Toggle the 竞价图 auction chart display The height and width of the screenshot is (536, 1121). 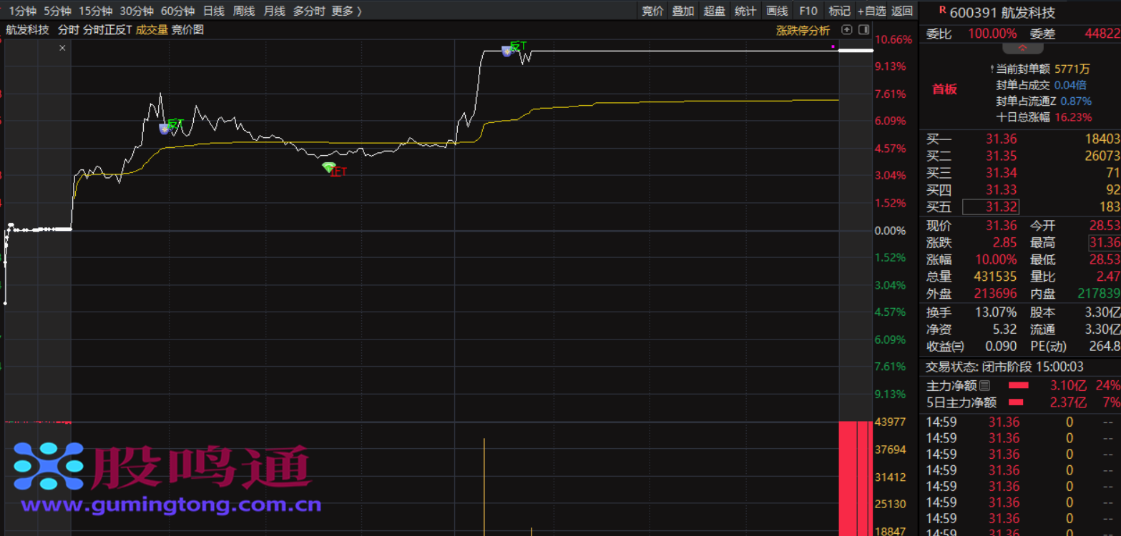tap(187, 30)
